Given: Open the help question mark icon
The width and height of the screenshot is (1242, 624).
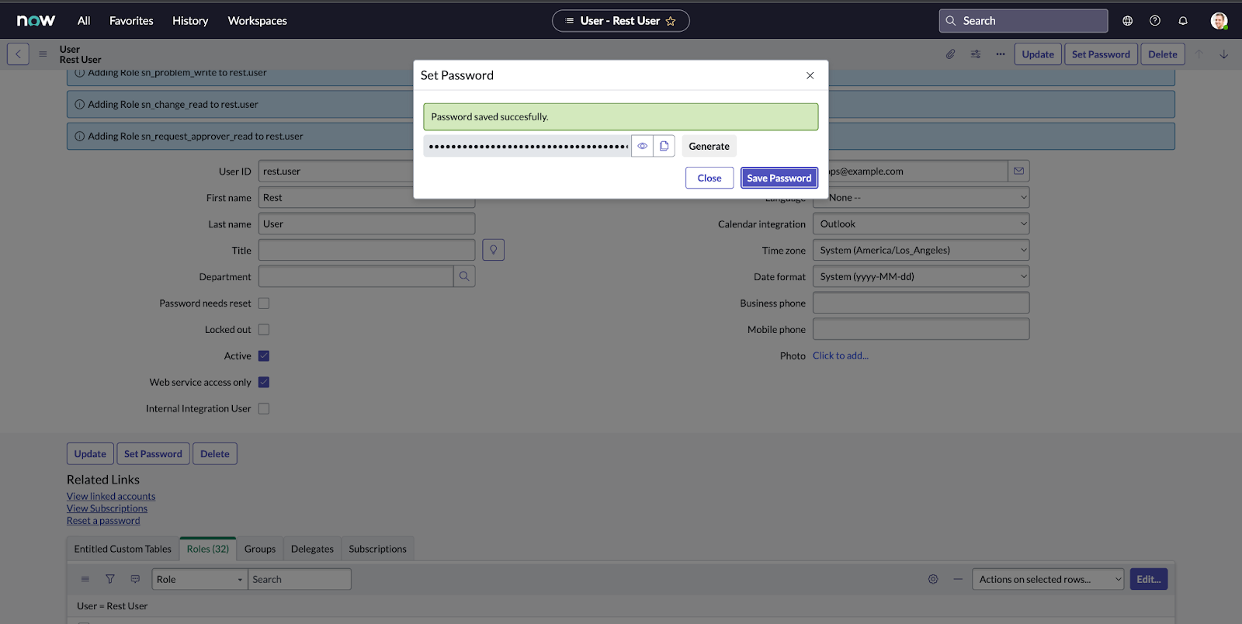Looking at the screenshot, I should point(1155,21).
